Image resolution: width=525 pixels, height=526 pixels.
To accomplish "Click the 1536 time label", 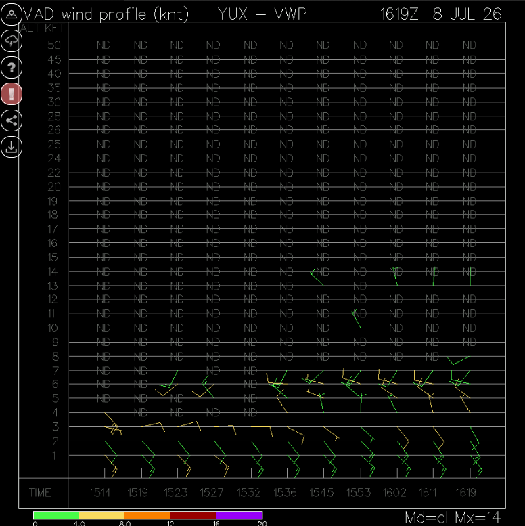I will (x=286, y=492).
